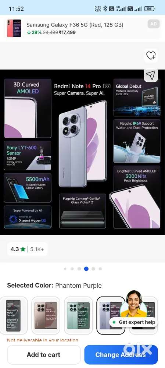Jump to last image carousel dot

point(100,269)
